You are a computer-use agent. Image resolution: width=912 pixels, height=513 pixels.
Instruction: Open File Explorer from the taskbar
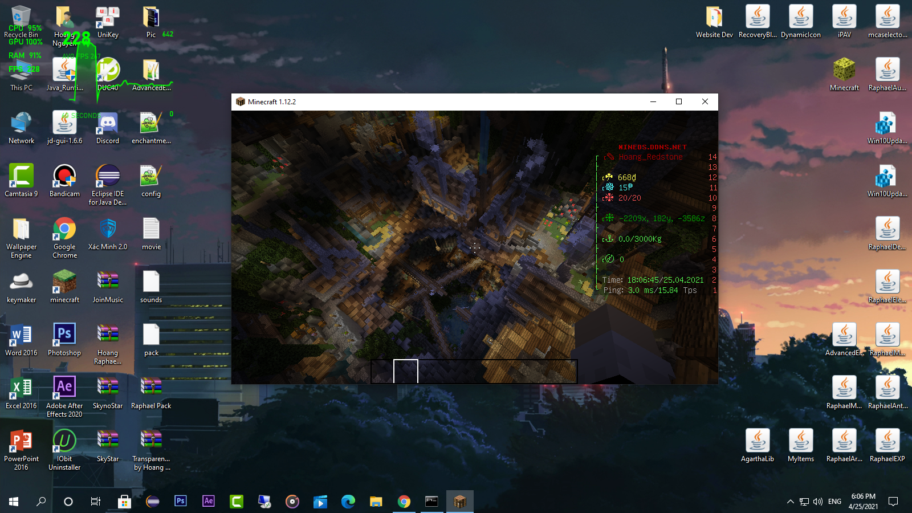pyautogui.click(x=376, y=502)
